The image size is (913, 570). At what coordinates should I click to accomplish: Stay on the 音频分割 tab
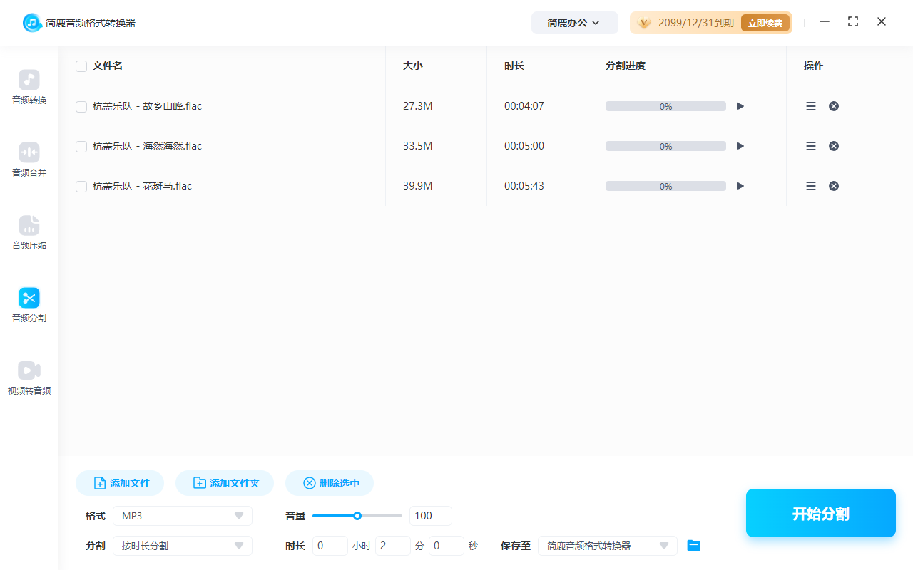(x=29, y=305)
